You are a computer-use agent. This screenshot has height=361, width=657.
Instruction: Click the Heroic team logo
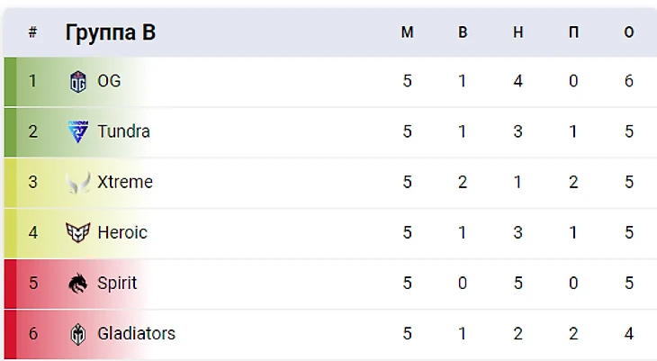click(78, 233)
